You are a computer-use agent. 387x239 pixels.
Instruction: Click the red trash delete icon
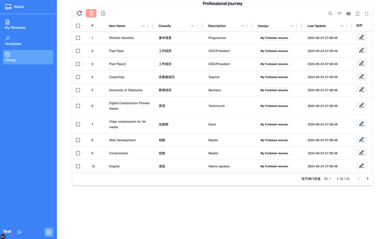(x=91, y=13)
